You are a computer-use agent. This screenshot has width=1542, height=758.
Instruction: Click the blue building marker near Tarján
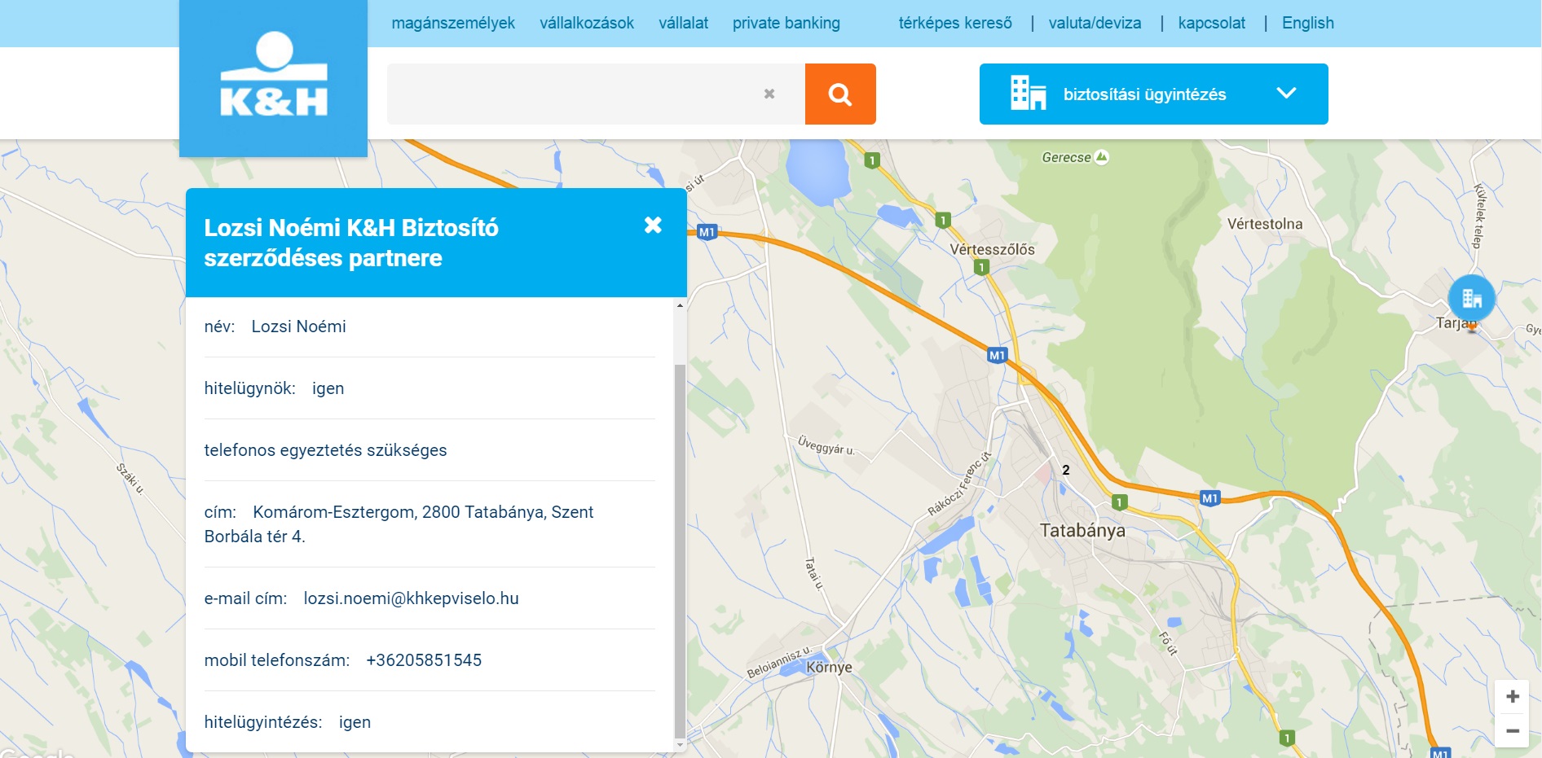tap(1471, 299)
